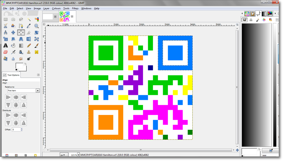Open the 'Relative to' First item dropdown
The height and width of the screenshot is (161, 283).
click(x=24, y=91)
